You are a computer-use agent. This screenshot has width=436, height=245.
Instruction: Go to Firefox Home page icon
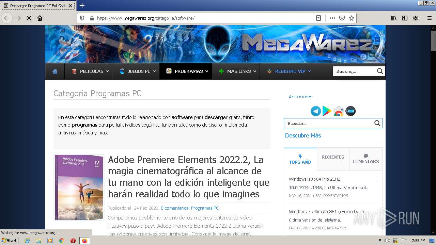click(40, 18)
